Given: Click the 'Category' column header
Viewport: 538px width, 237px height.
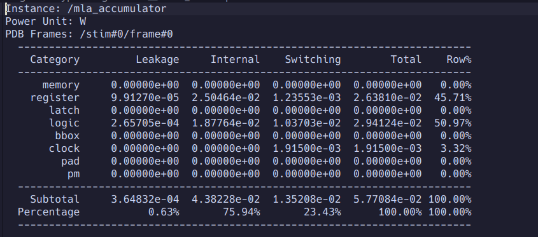Looking at the screenshot, I should (55, 60).
